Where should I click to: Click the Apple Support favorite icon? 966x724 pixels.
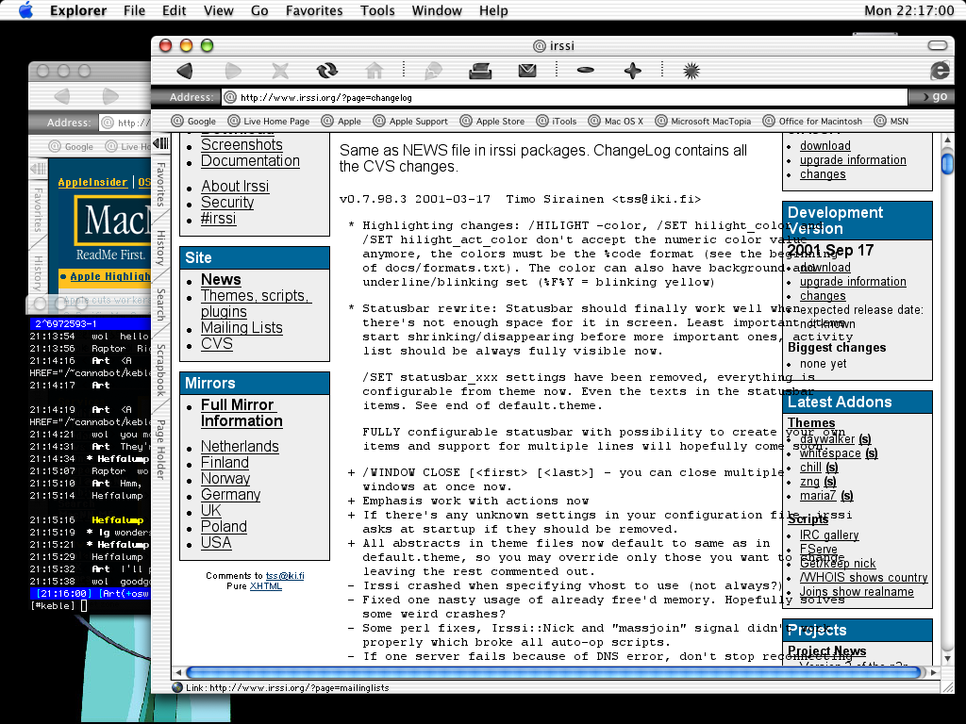(379, 121)
